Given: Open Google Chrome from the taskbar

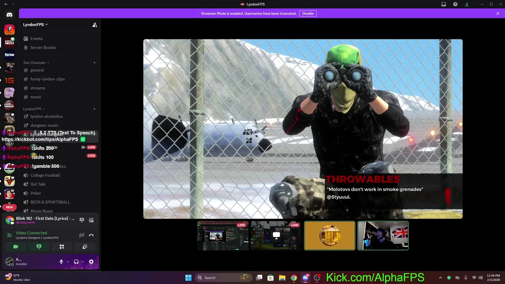Looking at the screenshot, I should tap(294, 278).
